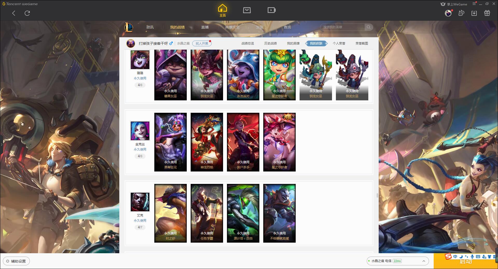Screen dimensions: 498x269
Task: Click the 启动 launch game button
Action: click(466, 261)
